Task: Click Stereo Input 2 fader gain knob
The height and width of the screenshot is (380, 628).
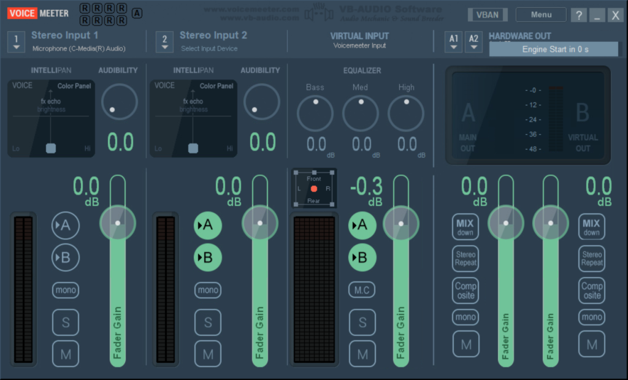Action: click(260, 223)
